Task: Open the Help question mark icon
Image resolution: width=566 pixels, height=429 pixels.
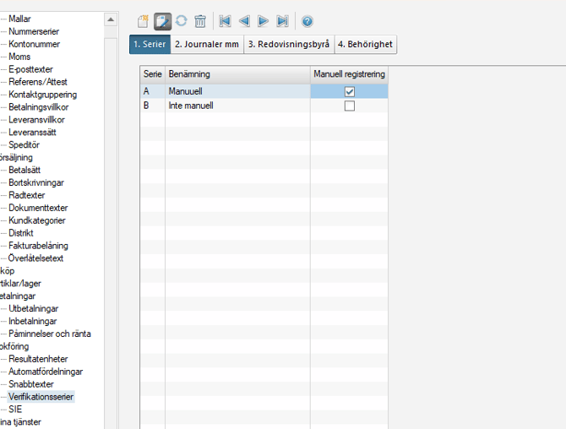Action: [307, 21]
